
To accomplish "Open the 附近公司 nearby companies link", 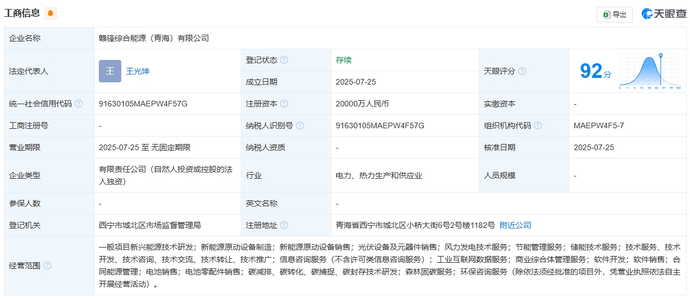I will pyautogui.click(x=515, y=225).
